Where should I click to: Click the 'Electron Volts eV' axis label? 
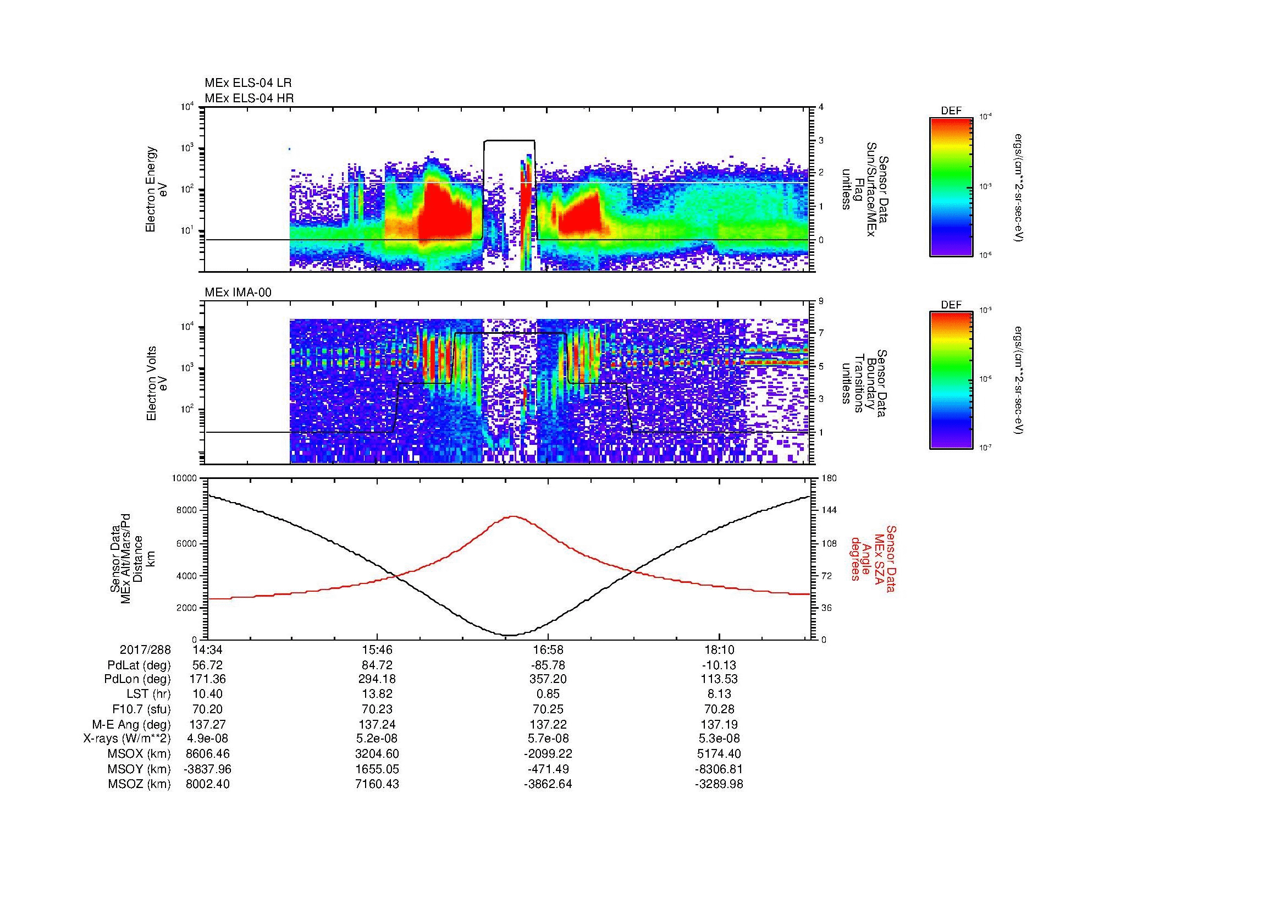[x=157, y=383]
